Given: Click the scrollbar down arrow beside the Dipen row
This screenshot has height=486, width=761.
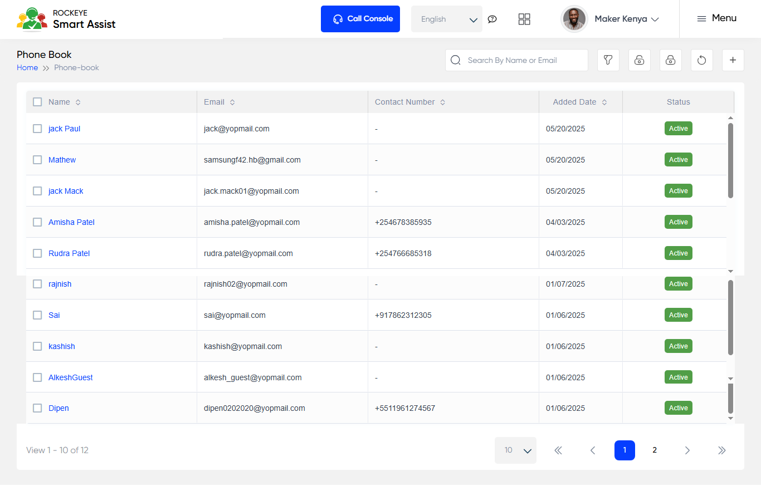Looking at the screenshot, I should point(731,418).
